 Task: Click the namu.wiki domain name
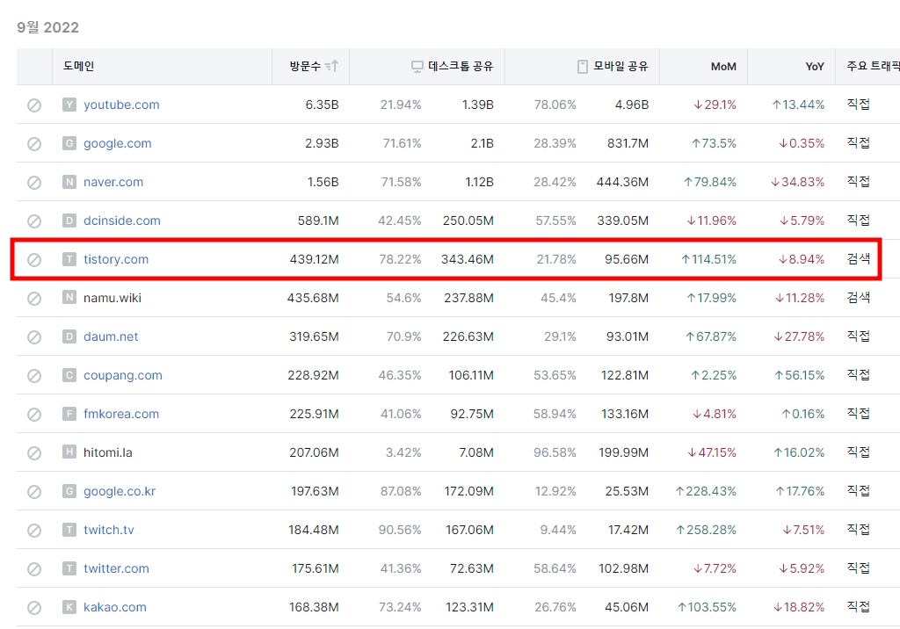[x=112, y=298]
